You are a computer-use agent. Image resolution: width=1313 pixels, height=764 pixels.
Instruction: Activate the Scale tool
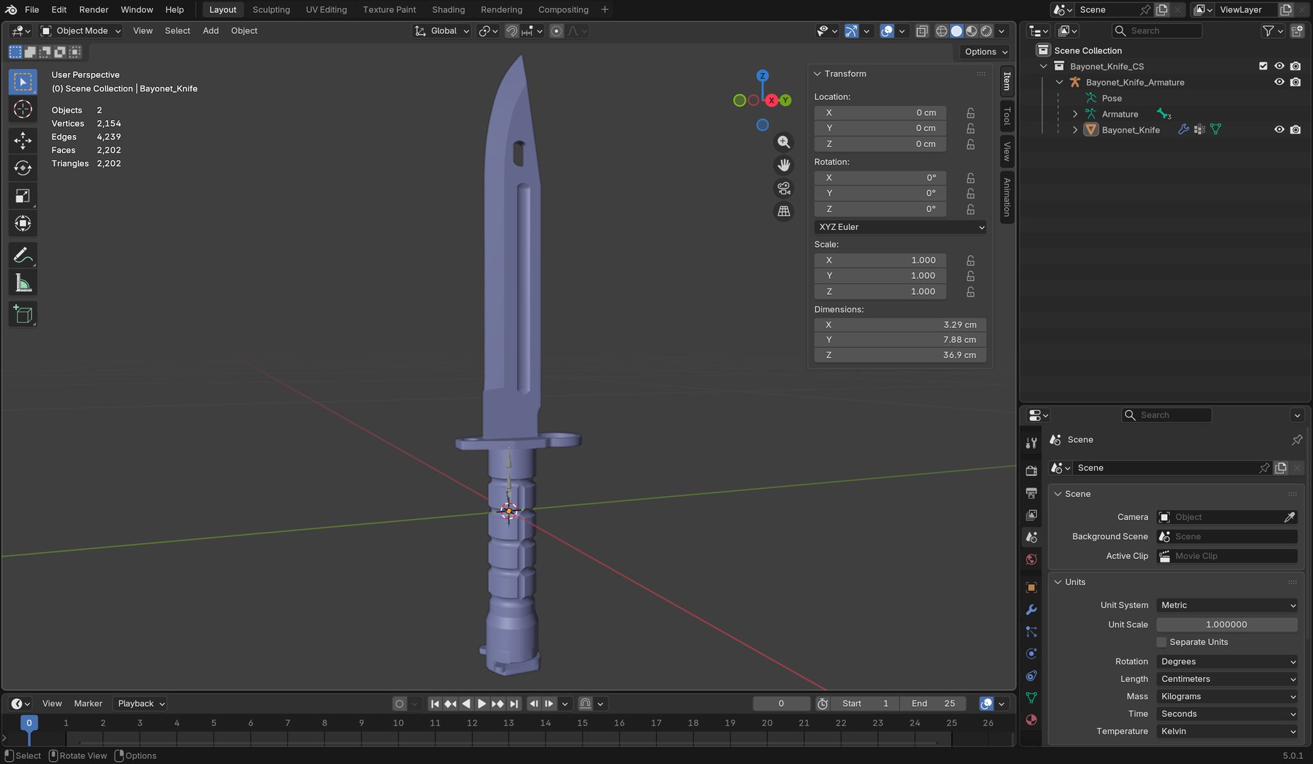[23, 196]
